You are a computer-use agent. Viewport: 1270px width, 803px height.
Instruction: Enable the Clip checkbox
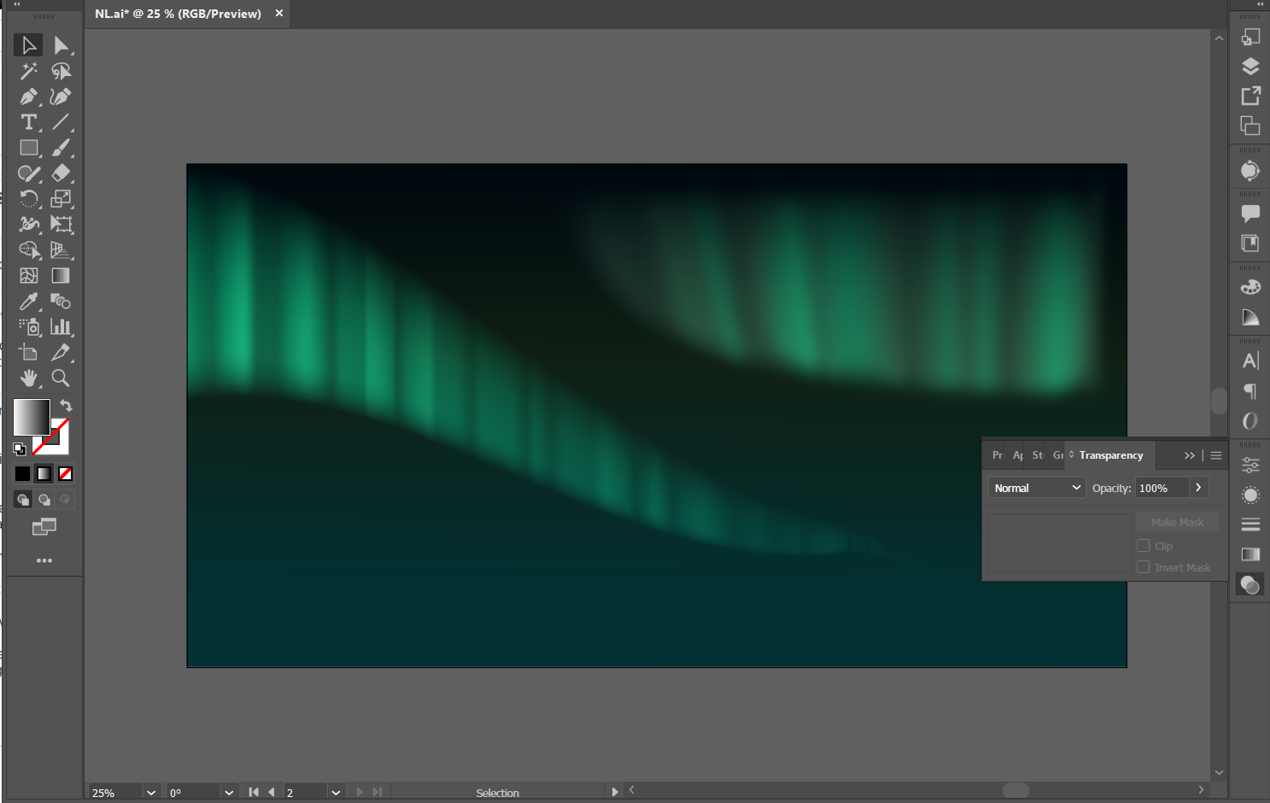point(1144,546)
